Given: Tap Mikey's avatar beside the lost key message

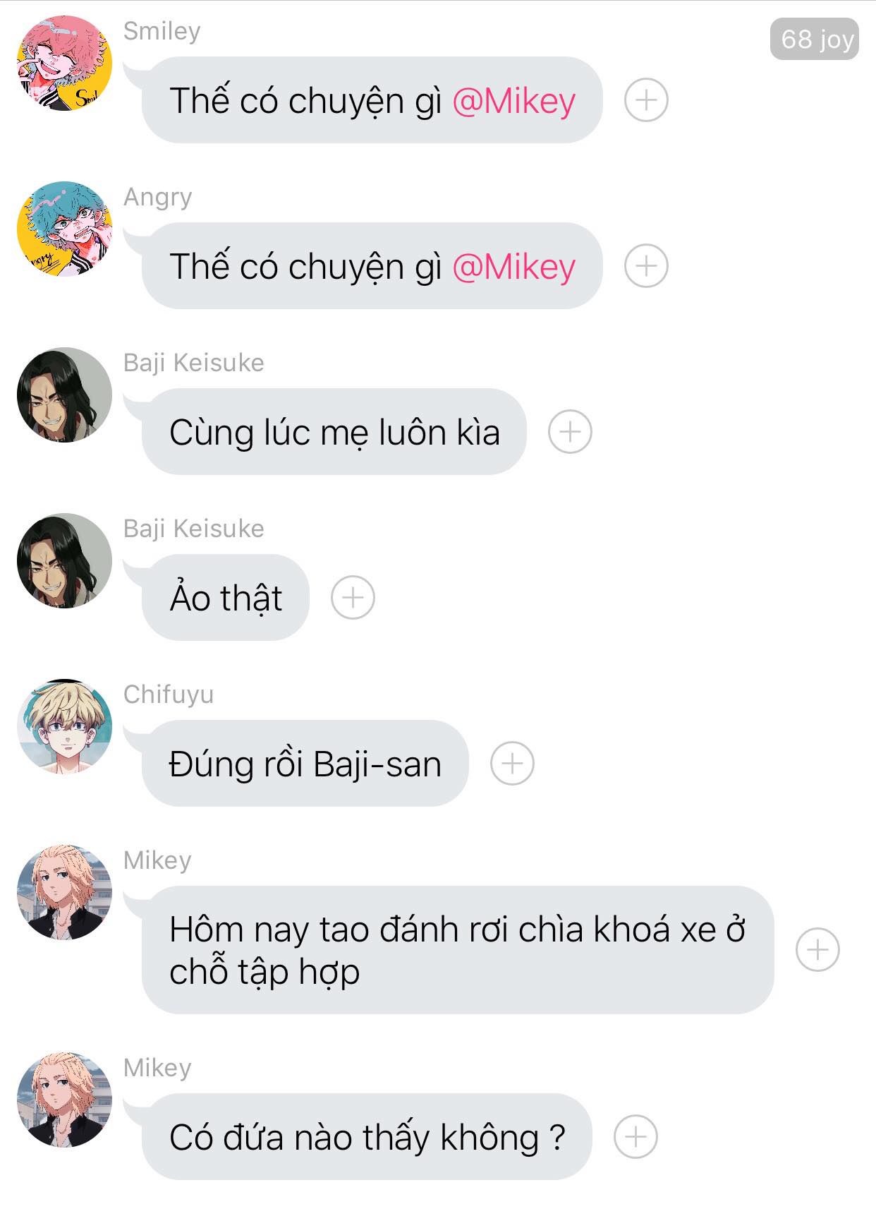Looking at the screenshot, I should click(x=64, y=893).
